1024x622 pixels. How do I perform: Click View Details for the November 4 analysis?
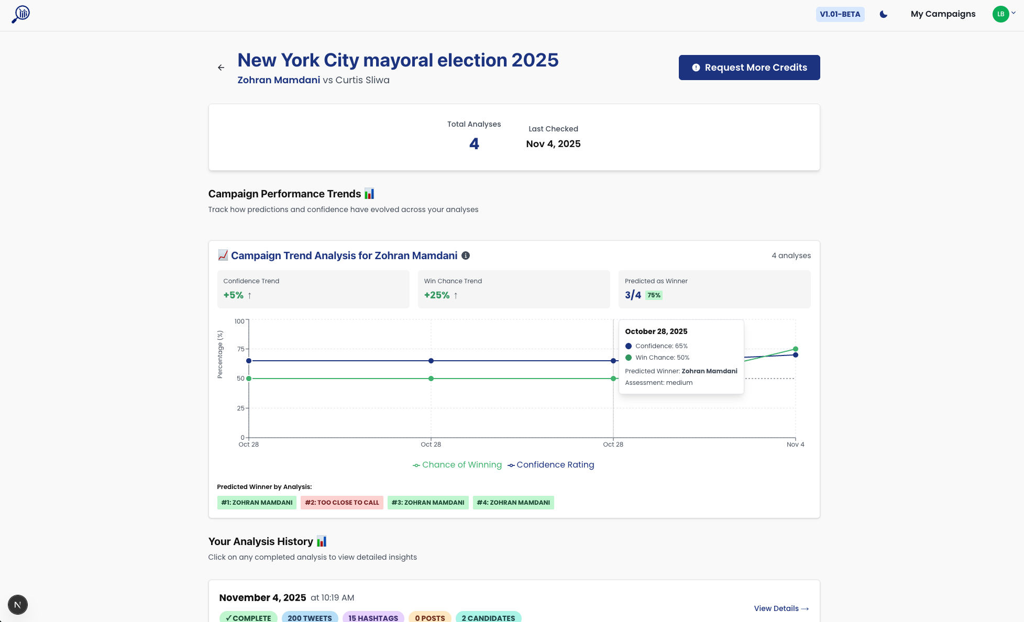click(x=781, y=608)
